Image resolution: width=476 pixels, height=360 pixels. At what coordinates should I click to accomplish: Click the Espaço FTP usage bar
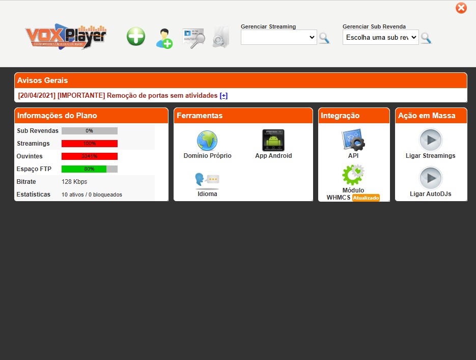pos(90,169)
